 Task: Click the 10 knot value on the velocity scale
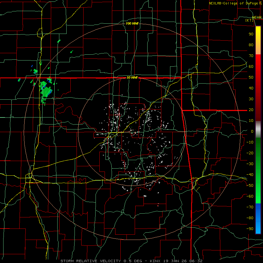tap(251, 121)
